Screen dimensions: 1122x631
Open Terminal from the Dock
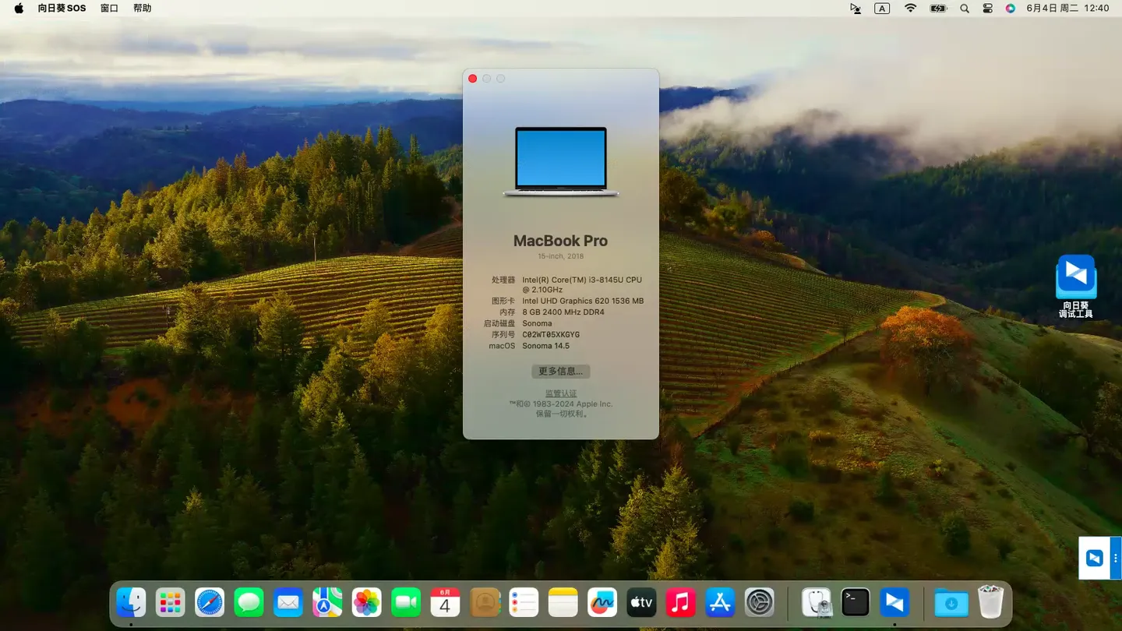click(x=856, y=602)
